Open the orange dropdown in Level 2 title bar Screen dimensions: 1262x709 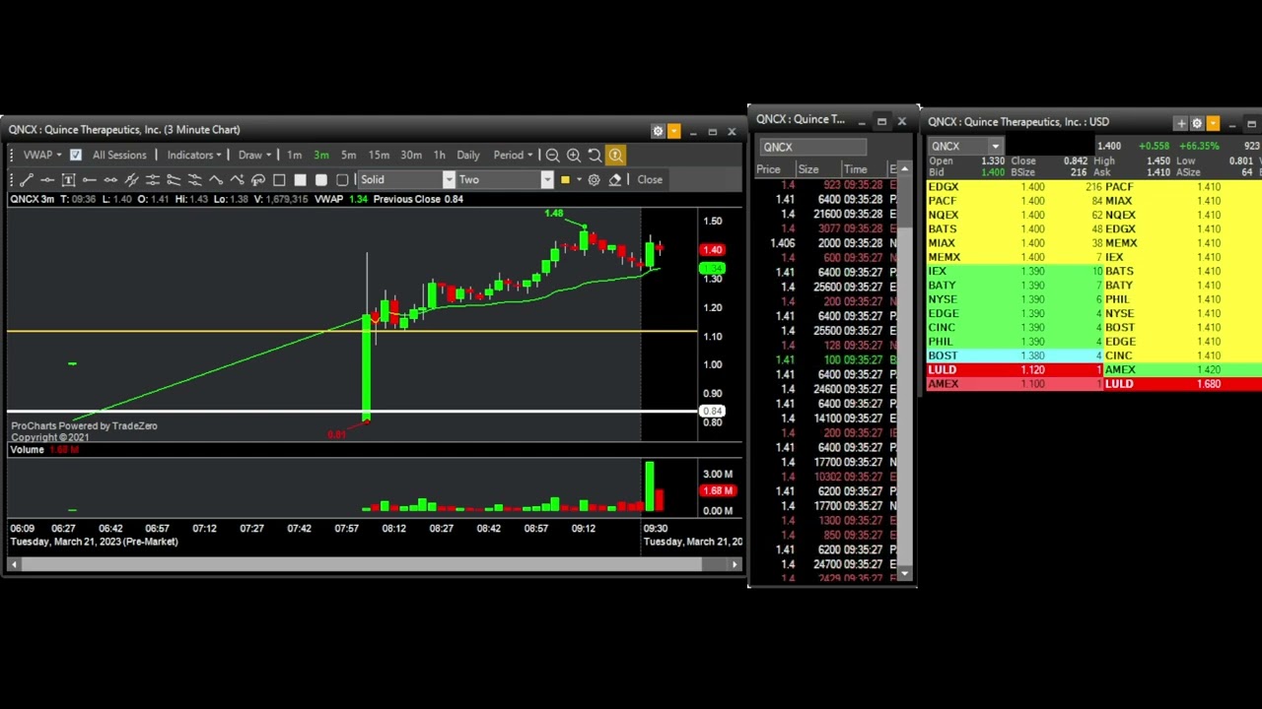[1213, 123]
